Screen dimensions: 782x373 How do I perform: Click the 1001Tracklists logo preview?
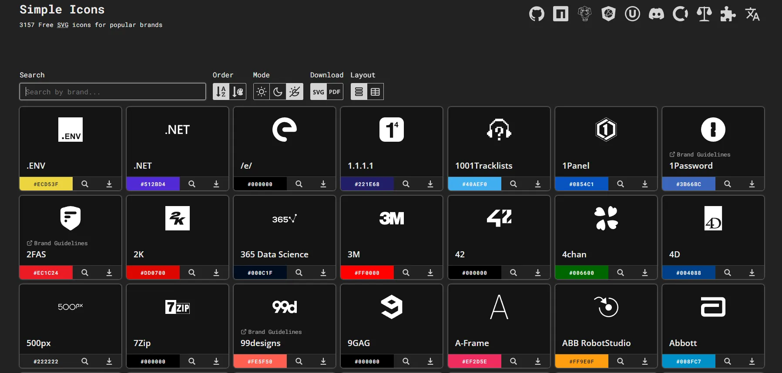(x=499, y=130)
